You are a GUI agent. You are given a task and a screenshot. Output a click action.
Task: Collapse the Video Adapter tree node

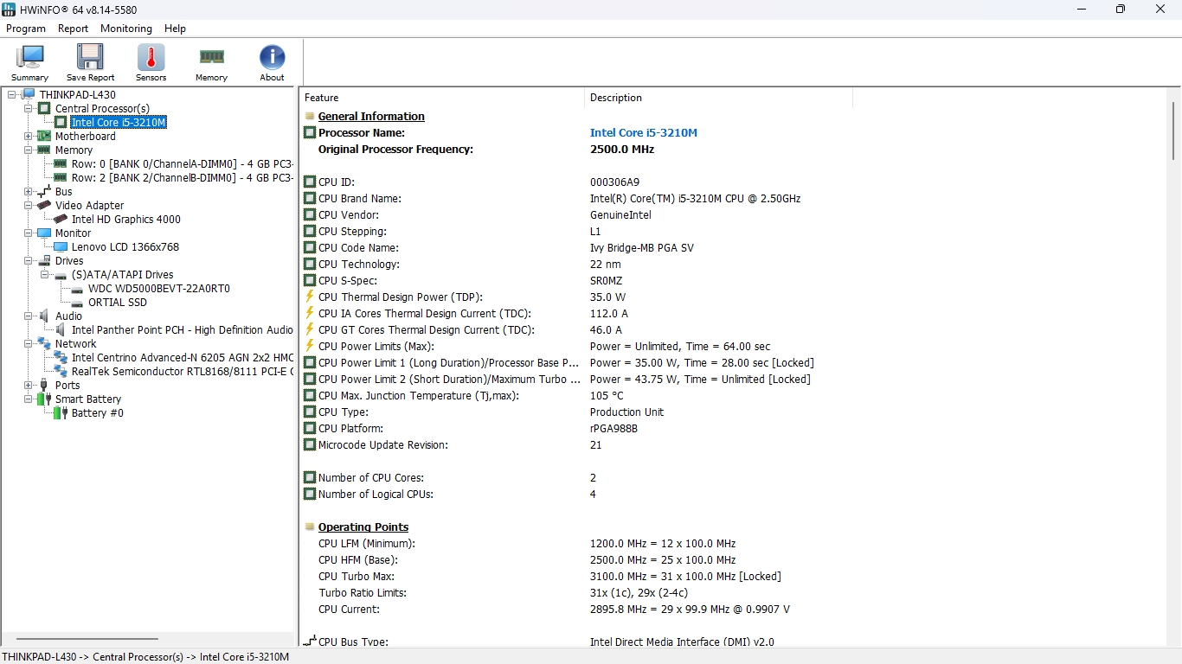29,206
